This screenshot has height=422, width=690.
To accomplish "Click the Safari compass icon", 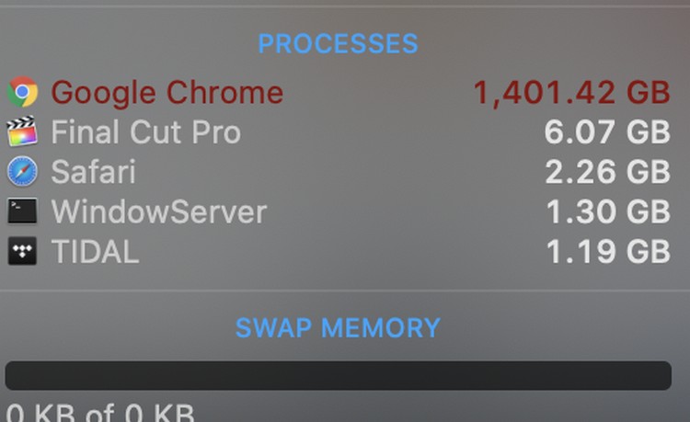I will tap(22, 172).
